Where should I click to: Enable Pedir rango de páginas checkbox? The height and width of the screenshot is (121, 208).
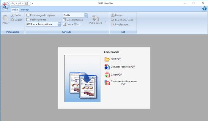28,15
